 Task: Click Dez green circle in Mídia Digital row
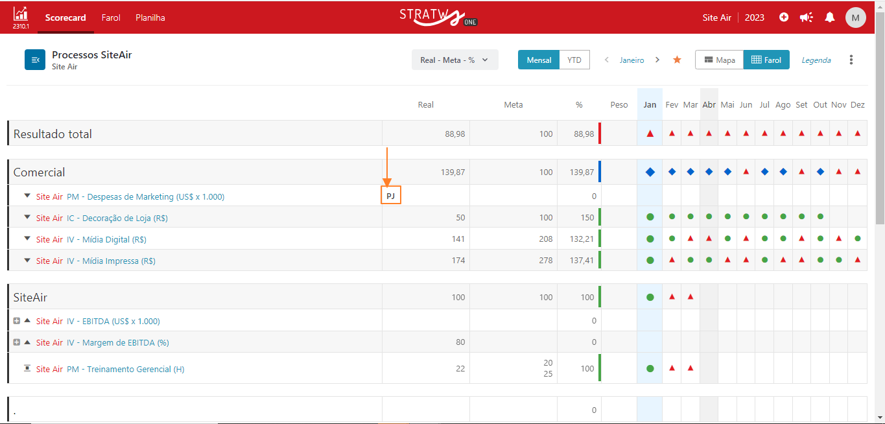click(x=858, y=239)
